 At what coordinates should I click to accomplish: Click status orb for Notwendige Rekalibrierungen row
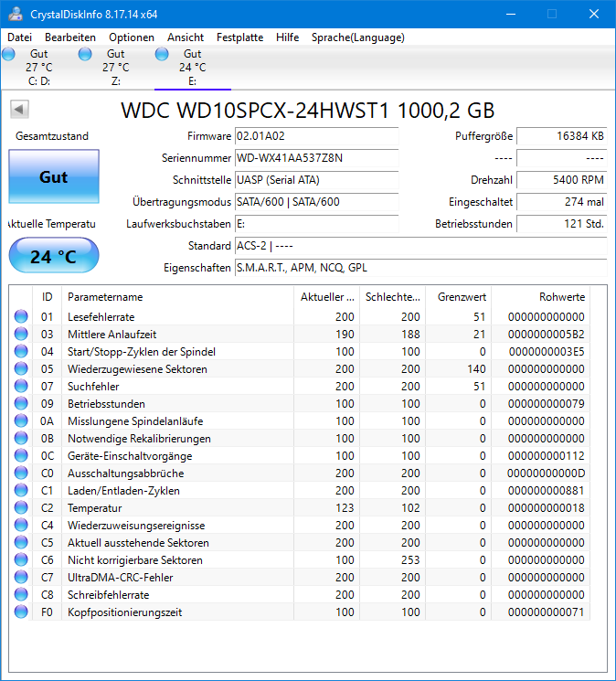point(21,438)
